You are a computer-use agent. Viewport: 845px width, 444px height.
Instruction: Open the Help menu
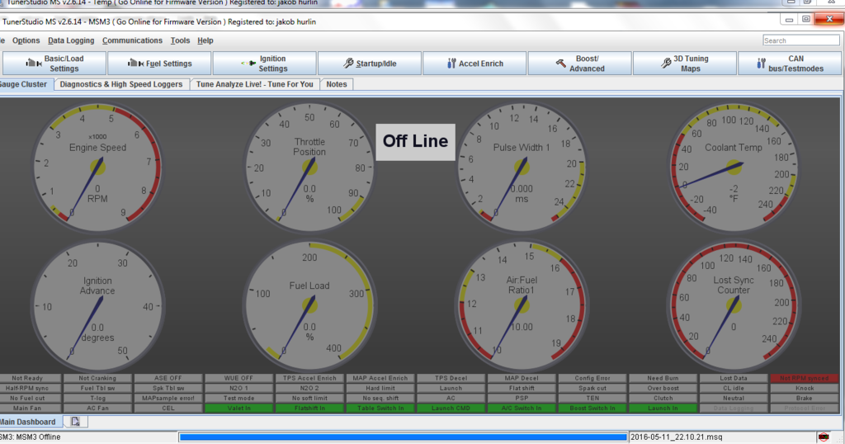[205, 40]
